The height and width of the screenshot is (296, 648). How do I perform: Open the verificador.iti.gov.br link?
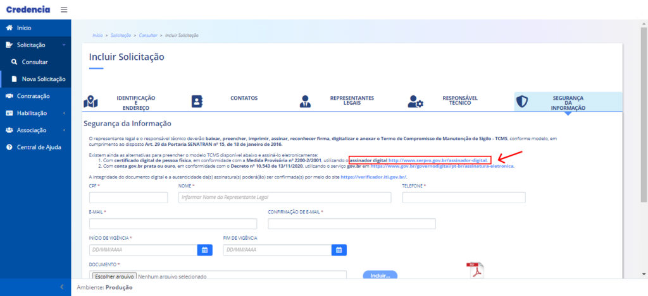coord(373,177)
